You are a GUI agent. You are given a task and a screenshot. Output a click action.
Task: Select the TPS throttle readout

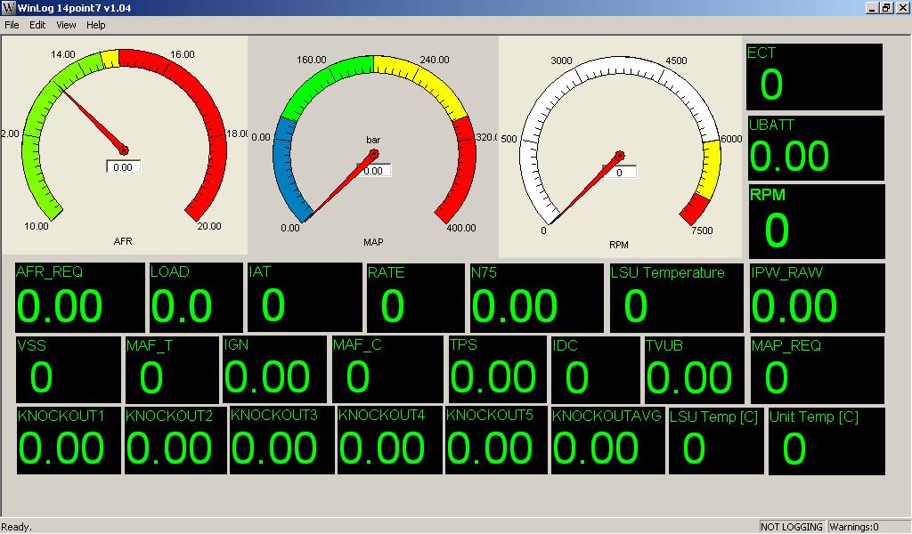pyautogui.click(x=497, y=369)
